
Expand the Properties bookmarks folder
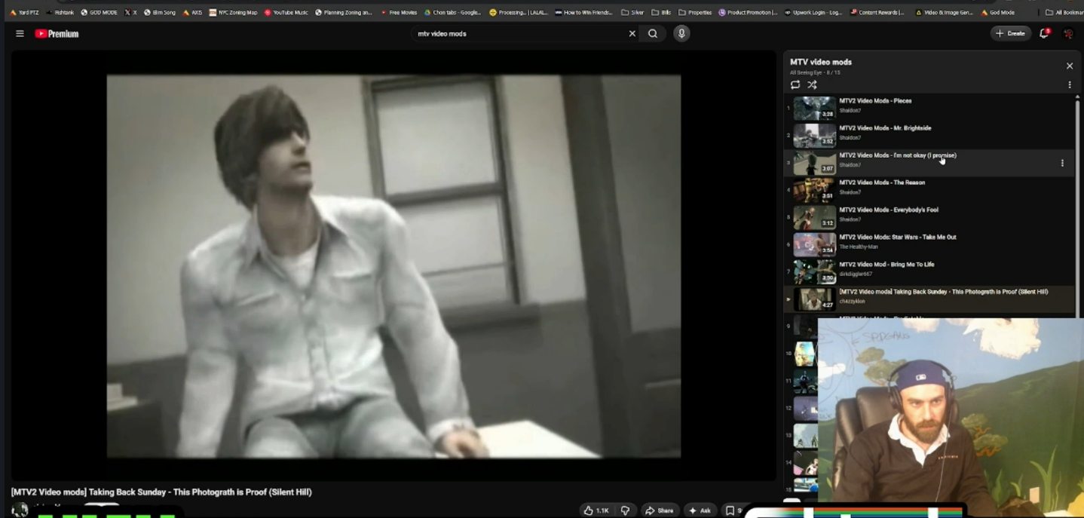point(695,12)
